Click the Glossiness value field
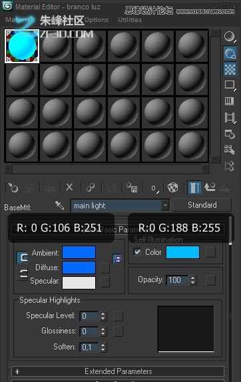 pyautogui.click(x=89, y=331)
